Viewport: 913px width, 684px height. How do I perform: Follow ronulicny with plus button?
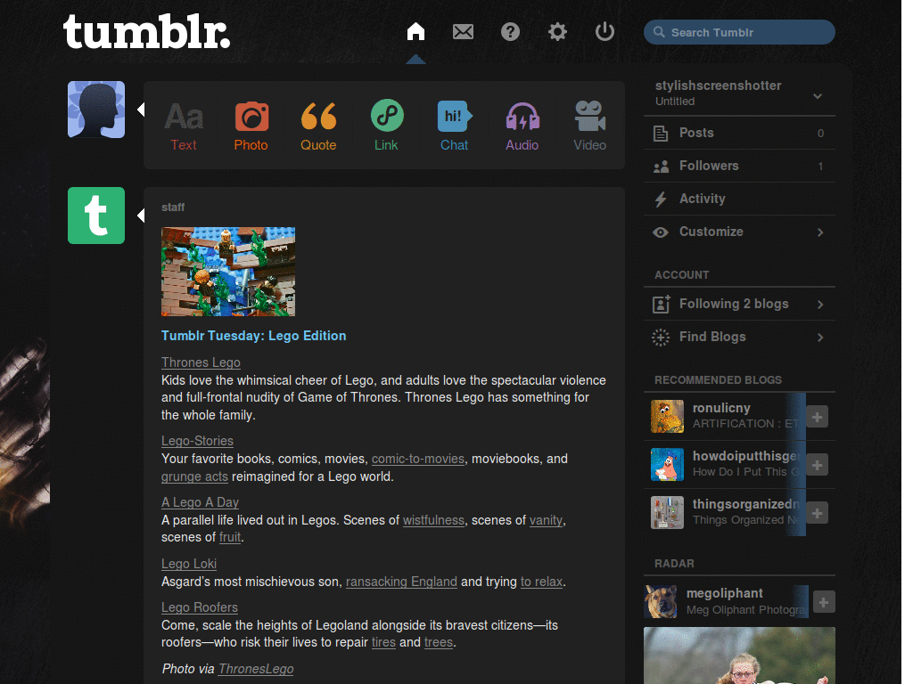[817, 417]
